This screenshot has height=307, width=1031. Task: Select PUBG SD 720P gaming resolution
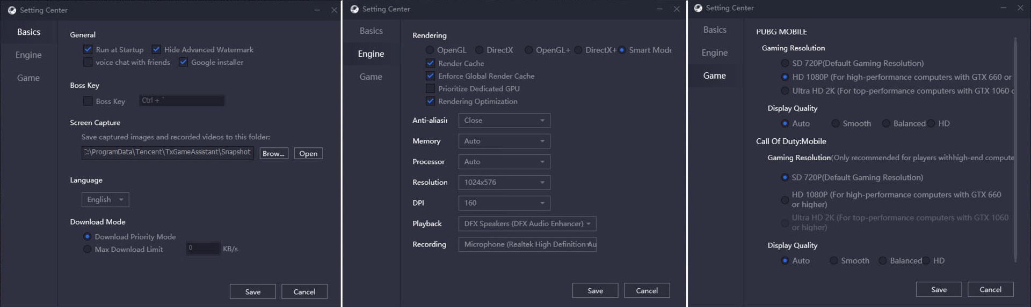pos(785,63)
